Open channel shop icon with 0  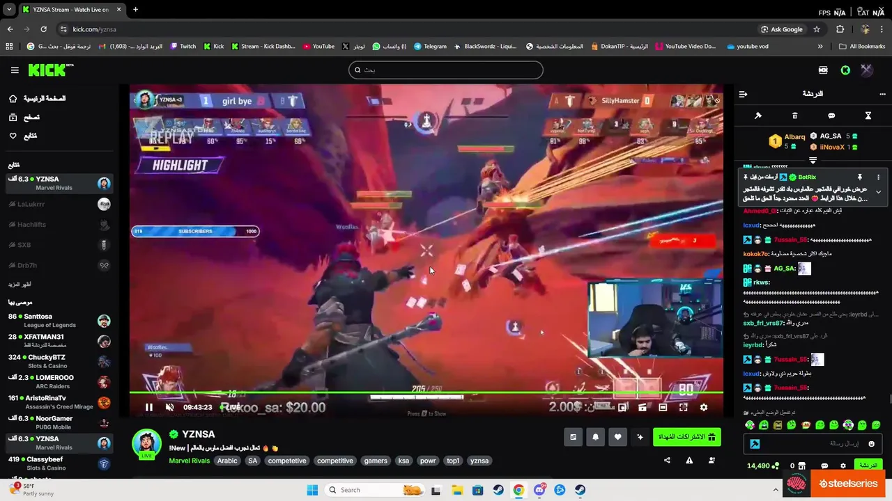pos(797,466)
